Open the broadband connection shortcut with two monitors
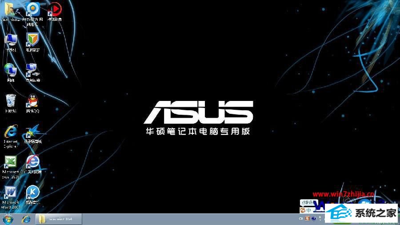The image size is (400, 225). [x=32, y=73]
